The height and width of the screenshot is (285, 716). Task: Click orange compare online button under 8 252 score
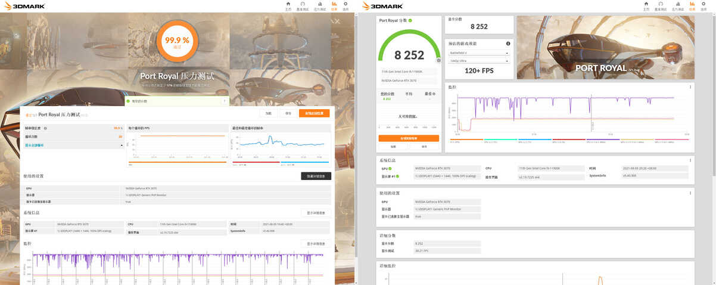[x=409, y=138]
